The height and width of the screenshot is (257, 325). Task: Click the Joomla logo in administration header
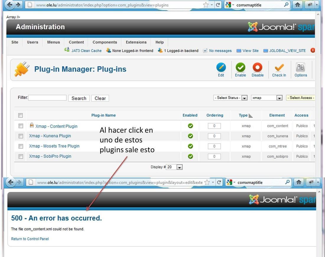272,27
